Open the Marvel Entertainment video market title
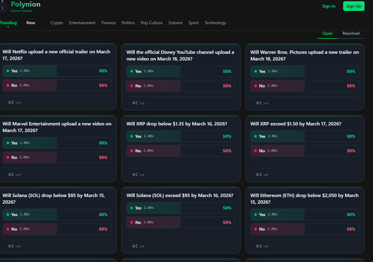 point(57,127)
